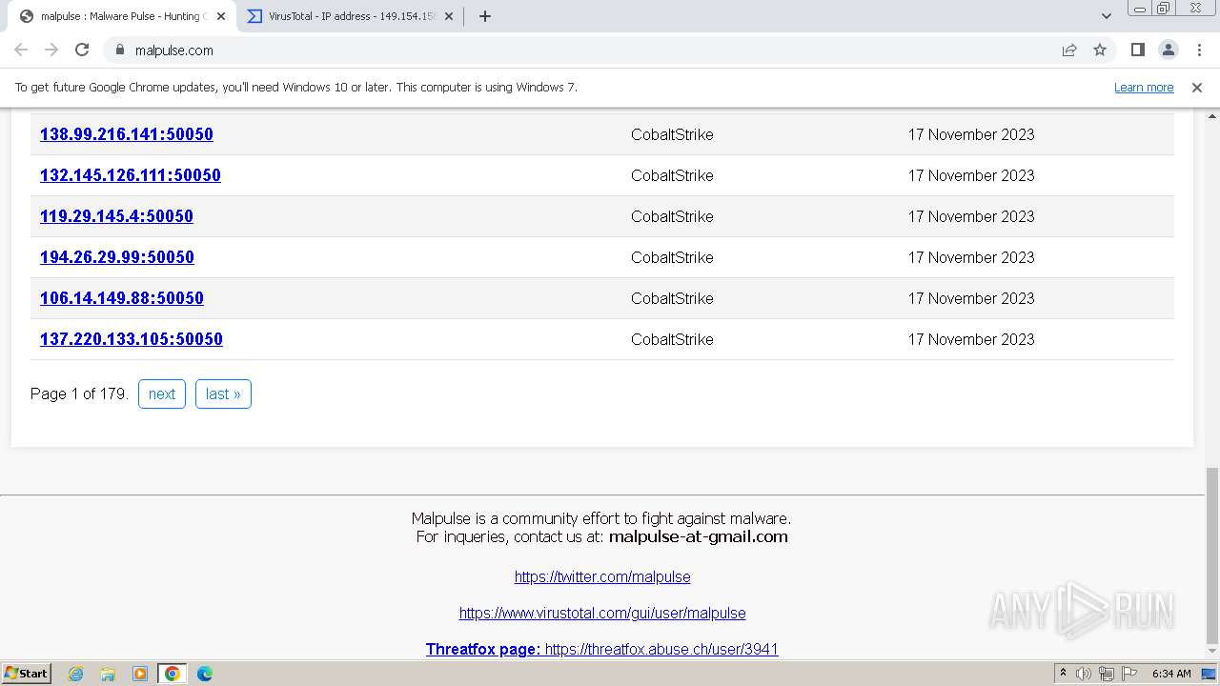Screen dimensions: 1220x686
Task: Open the 132.145.126.111:50050 entry
Action: tap(131, 175)
